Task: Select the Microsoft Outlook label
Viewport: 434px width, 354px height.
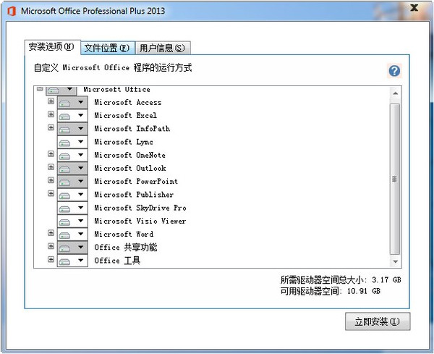Action: 130,169
